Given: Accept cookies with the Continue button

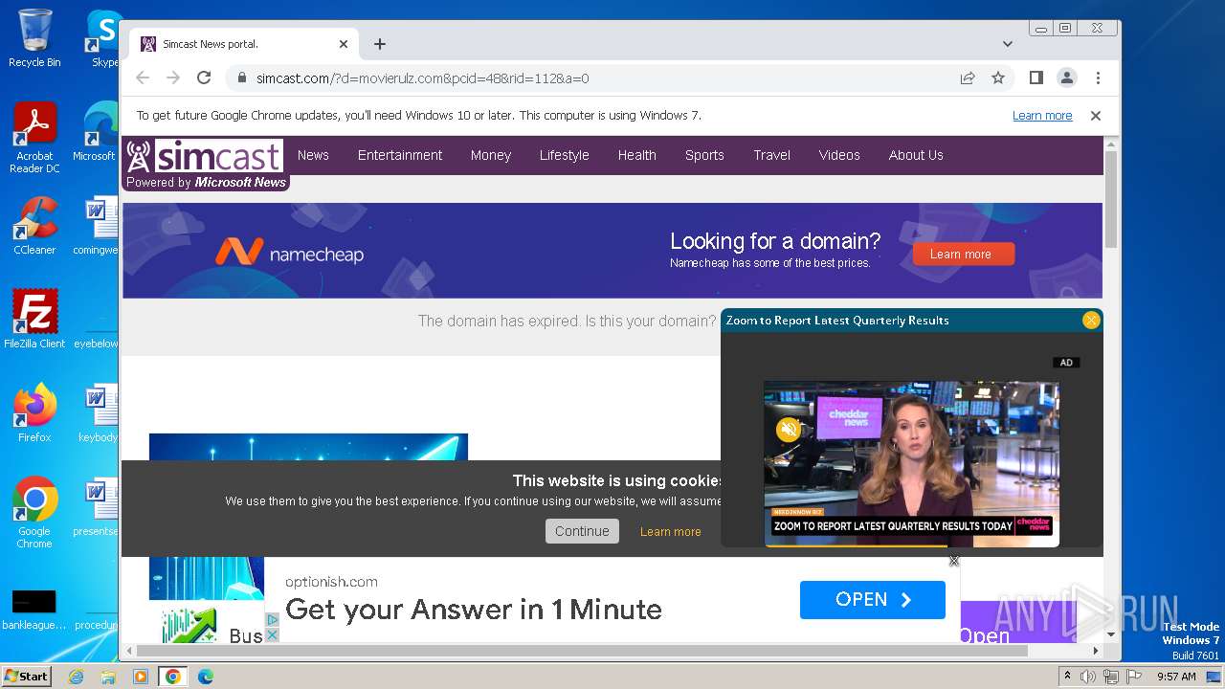Looking at the screenshot, I should point(582,531).
